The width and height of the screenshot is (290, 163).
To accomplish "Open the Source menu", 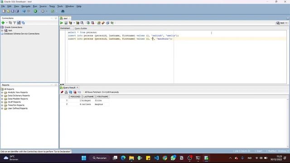I will click(43, 6).
